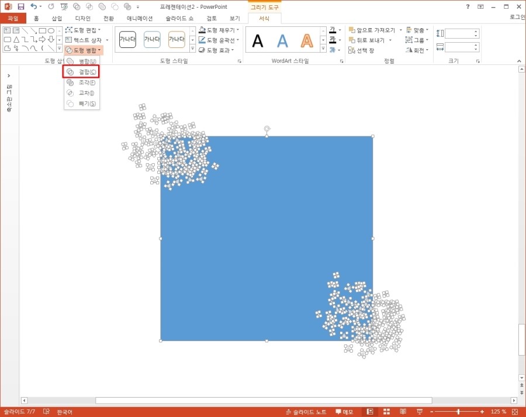
Task: Select the oval shape in shapes gallery
Action: click(x=51, y=30)
